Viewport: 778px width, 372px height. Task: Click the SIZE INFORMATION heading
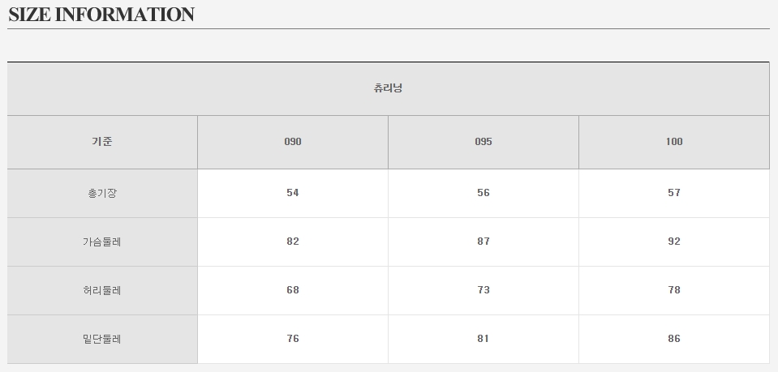coord(101,15)
